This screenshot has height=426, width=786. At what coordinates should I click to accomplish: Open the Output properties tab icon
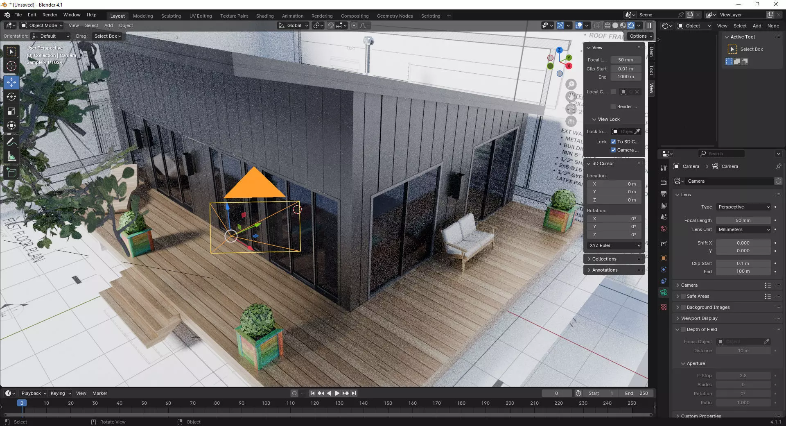pyautogui.click(x=664, y=194)
